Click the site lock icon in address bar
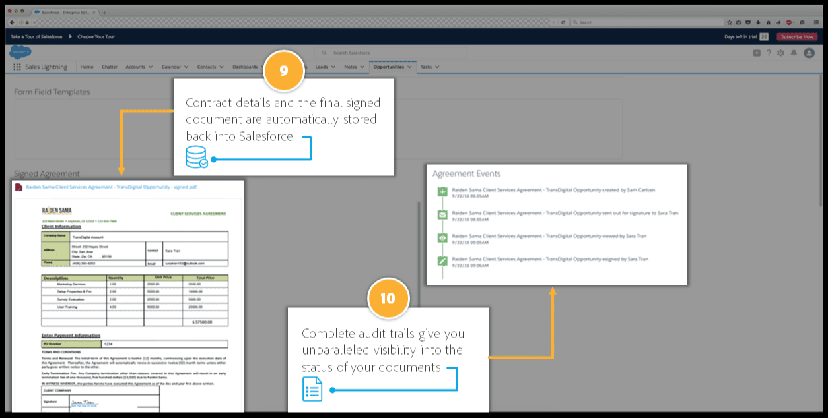828x418 pixels. [27, 22]
